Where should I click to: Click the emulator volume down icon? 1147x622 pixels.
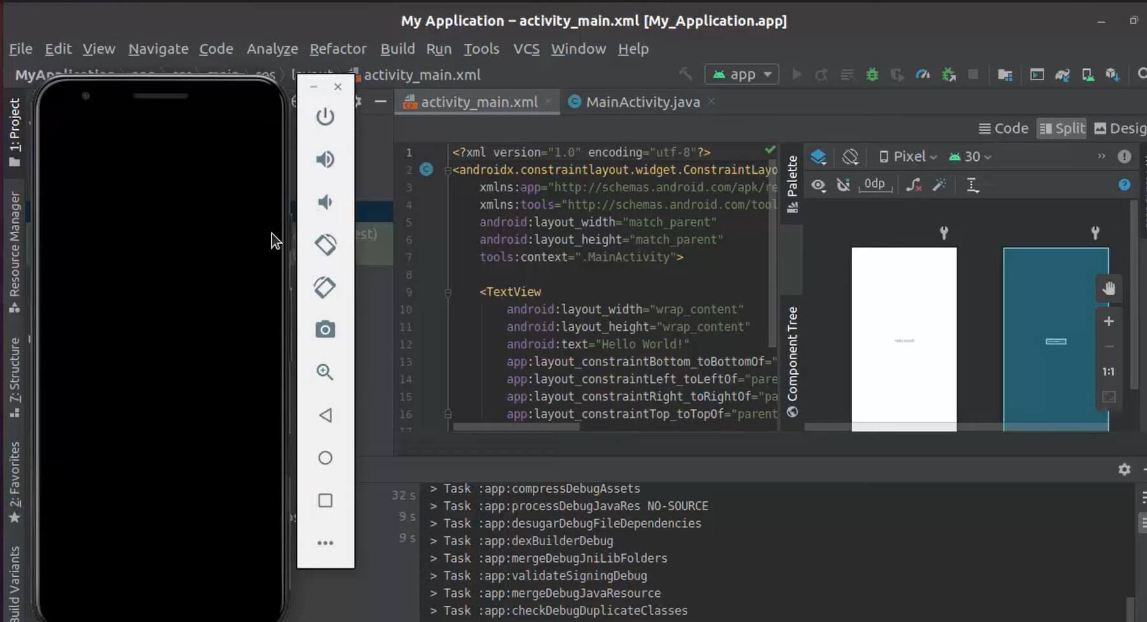click(x=325, y=202)
